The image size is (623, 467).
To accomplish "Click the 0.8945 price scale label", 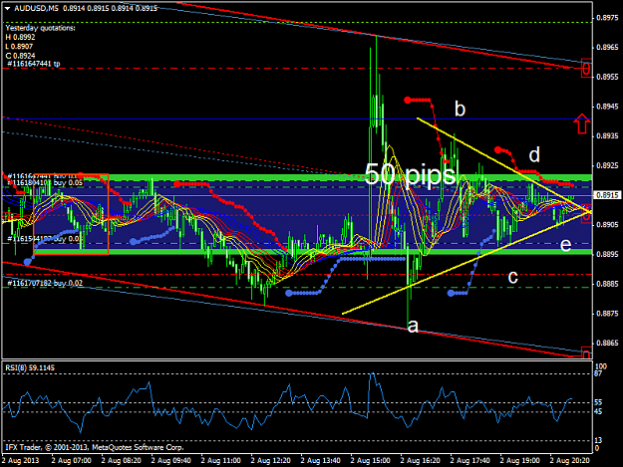I will click(607, 107).
